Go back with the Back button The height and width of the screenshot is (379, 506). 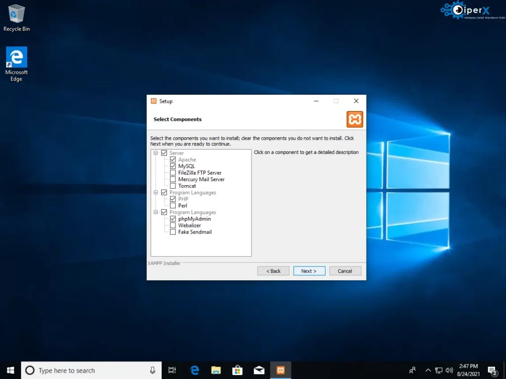273,271
